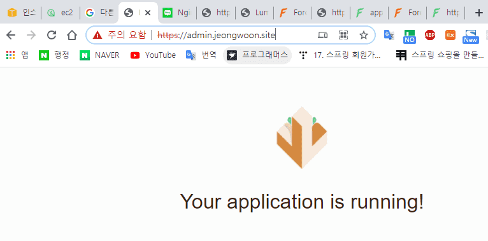Open the 17. 스프링 회원가 bookmark
Viewport: 488px width, 241px height.
tap(340, 55)
